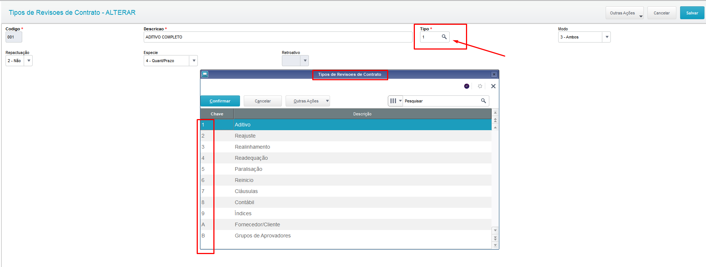Click the top Cancelar button

coord(662,13)
